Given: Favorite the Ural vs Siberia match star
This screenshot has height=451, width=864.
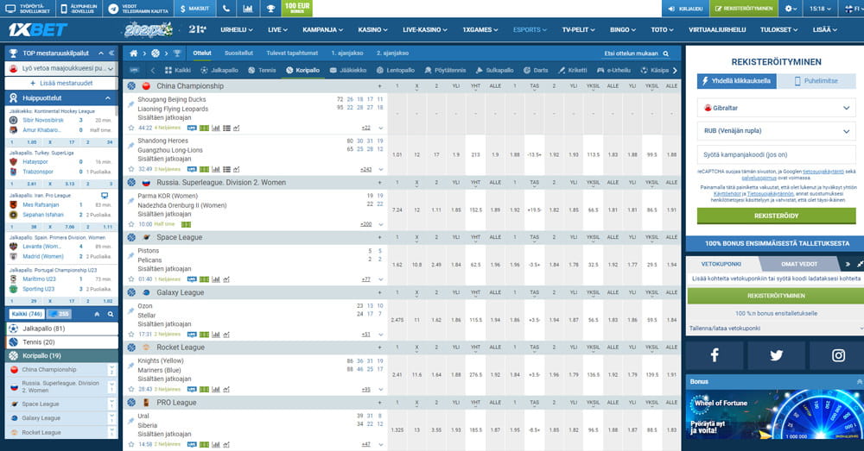Looking at the screenshot, I should pos(131,444).
